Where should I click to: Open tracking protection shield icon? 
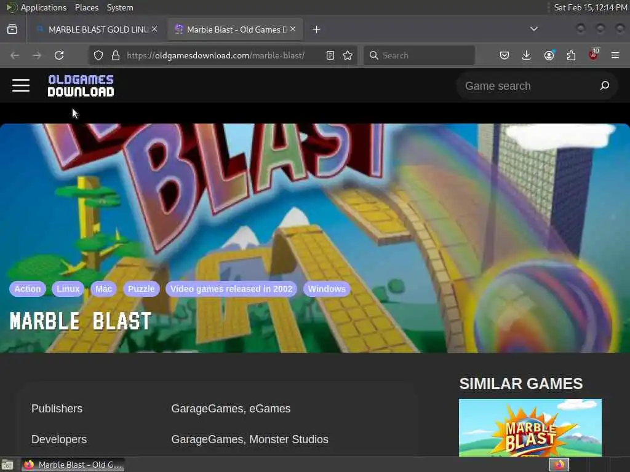pos(98,55)
